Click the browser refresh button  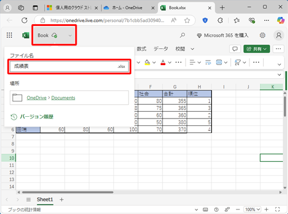tap(24, 20)
